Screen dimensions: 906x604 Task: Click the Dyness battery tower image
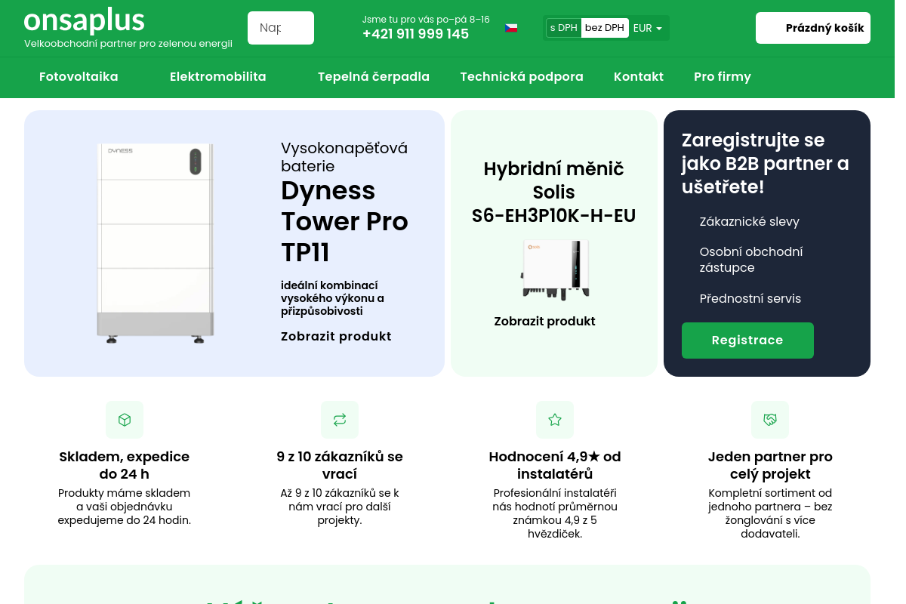point(156,243)
